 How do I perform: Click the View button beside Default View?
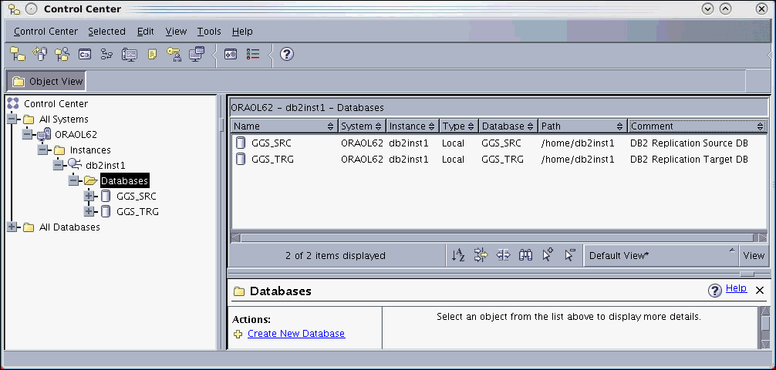click(754, 255)
